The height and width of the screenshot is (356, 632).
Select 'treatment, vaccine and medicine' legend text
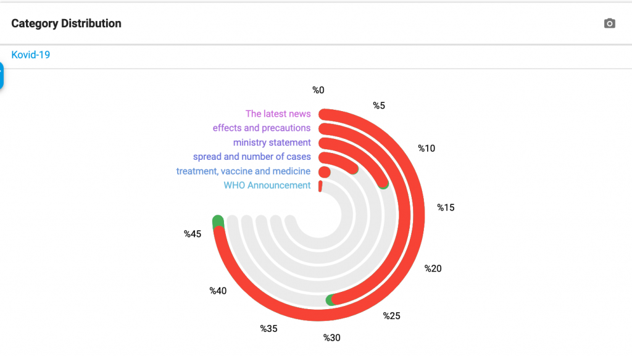pos(243,171)
